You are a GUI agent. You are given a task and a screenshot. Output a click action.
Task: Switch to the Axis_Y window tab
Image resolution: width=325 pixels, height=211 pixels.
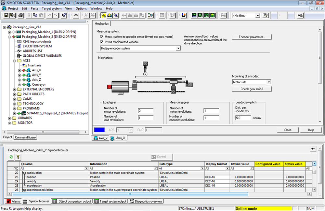101,138
